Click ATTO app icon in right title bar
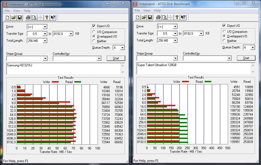 [135, 4]
